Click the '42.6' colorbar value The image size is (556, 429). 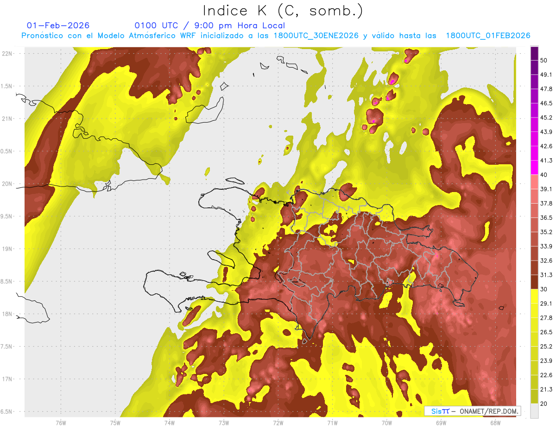pyautogui.click(x=546, y=146)
